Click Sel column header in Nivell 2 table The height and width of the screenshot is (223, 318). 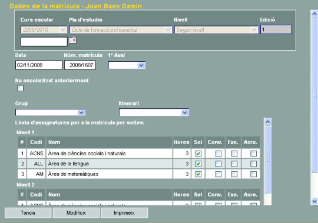198,195
